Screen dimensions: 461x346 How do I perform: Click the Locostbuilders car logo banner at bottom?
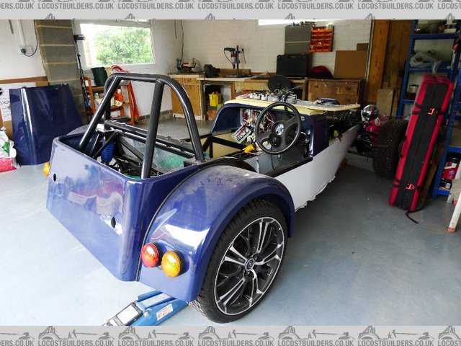point(230,336)
